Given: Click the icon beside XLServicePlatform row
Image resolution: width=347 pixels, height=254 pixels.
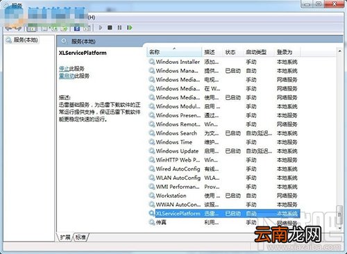Looking at the screenshot, I should click(x=152, y=213).
